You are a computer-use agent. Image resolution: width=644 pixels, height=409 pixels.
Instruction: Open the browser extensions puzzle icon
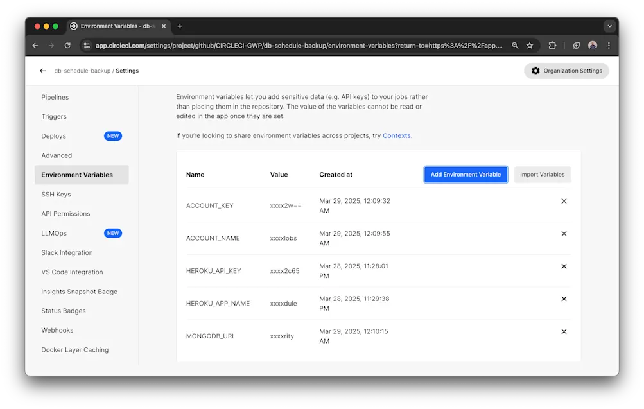tap(552, 46)
